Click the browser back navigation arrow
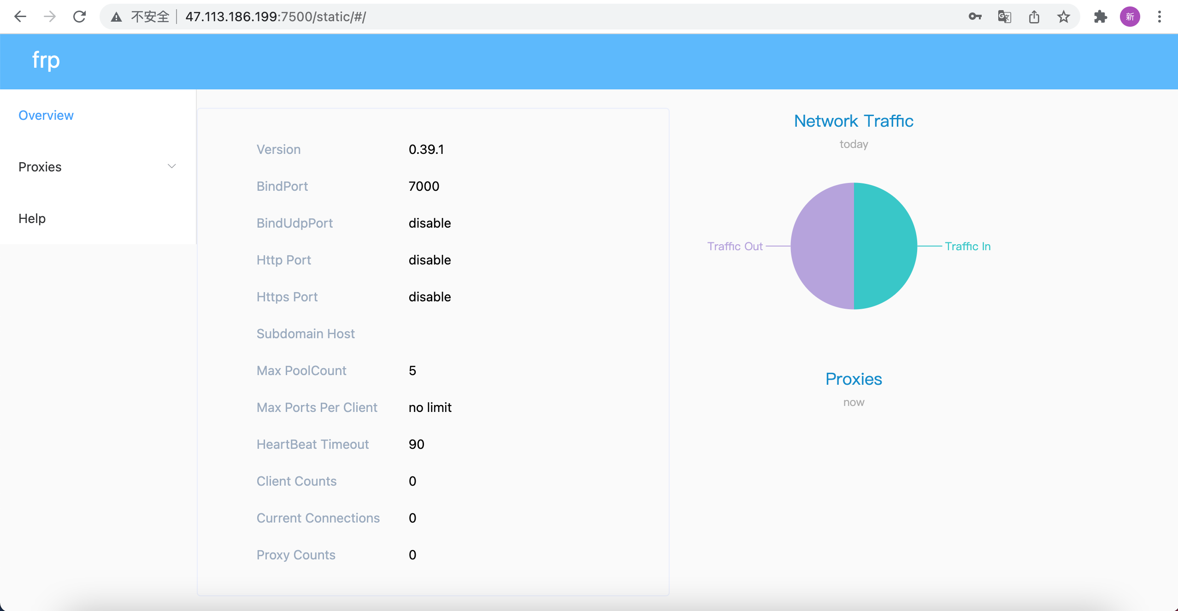The width and height of the screenshot is (1178, 611). coord(20,16)
